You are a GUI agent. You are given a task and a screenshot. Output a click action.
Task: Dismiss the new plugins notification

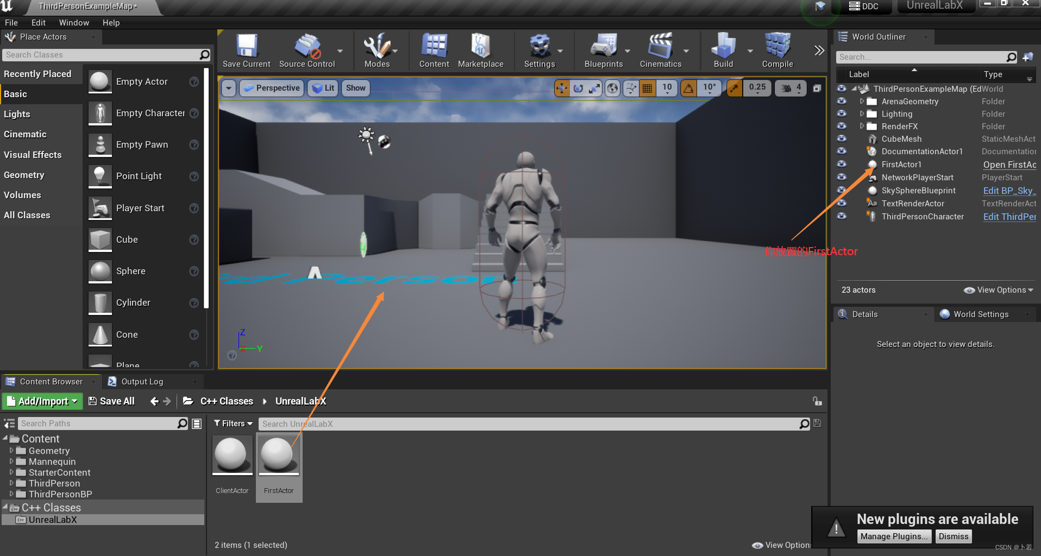(x=954, y=536)
